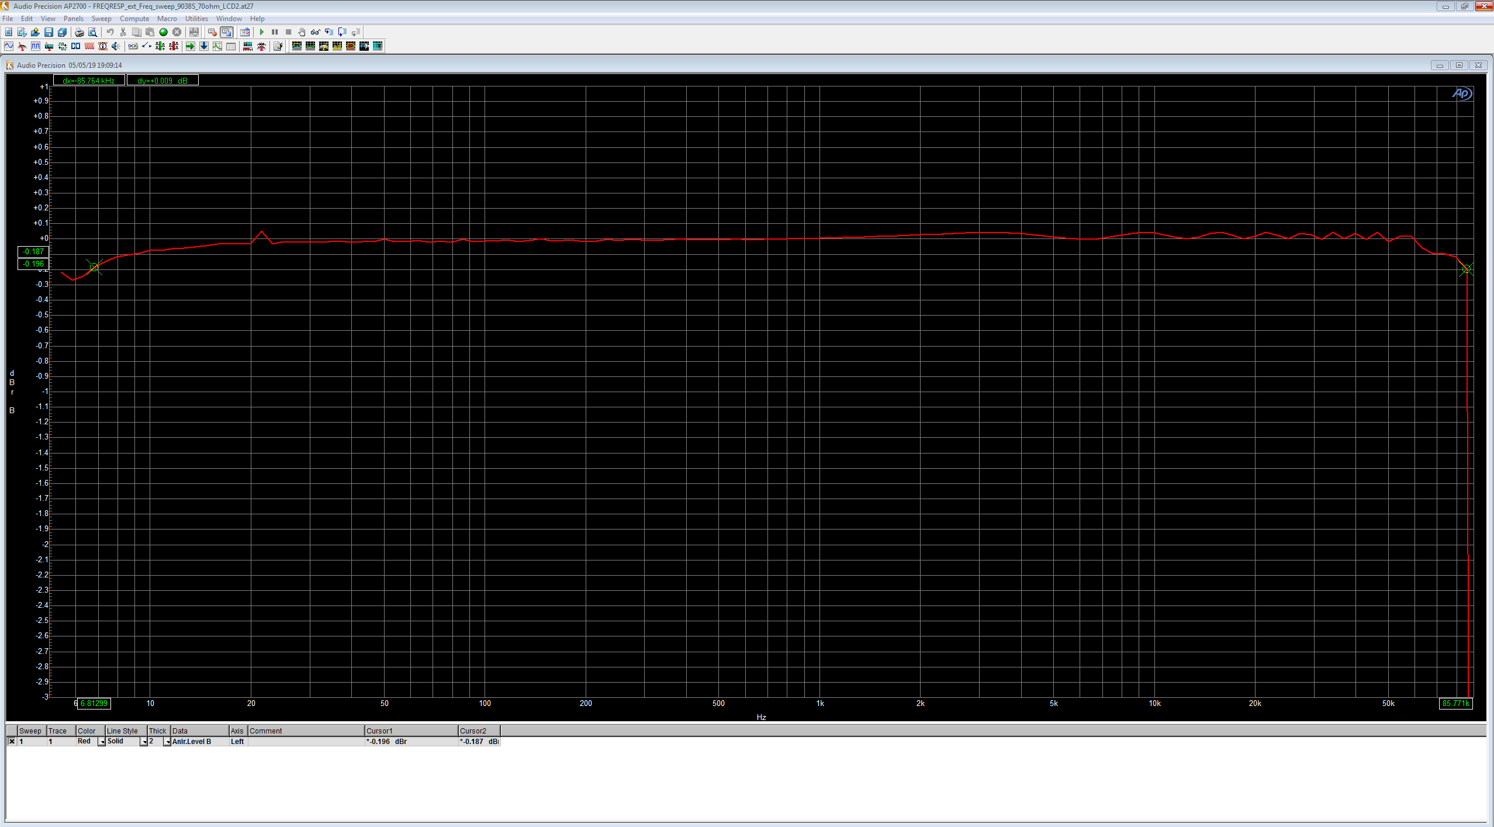The width and height of the screenshot is (1494, 827).
Task: Toggle the page-selector button with blue square
Action: coord(226,32)
